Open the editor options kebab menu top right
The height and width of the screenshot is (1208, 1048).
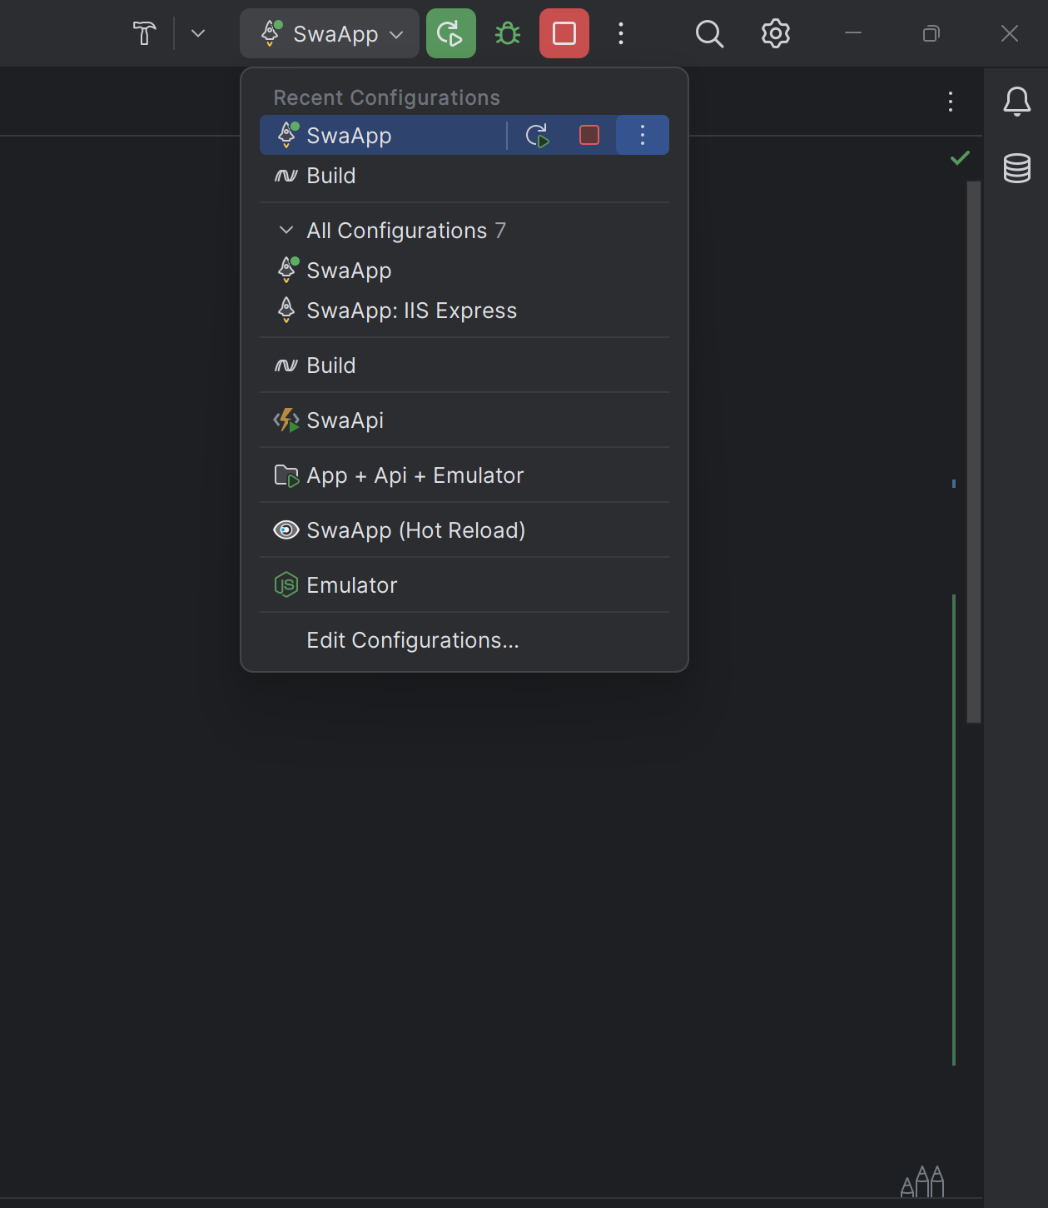click(x=950, y=102)
